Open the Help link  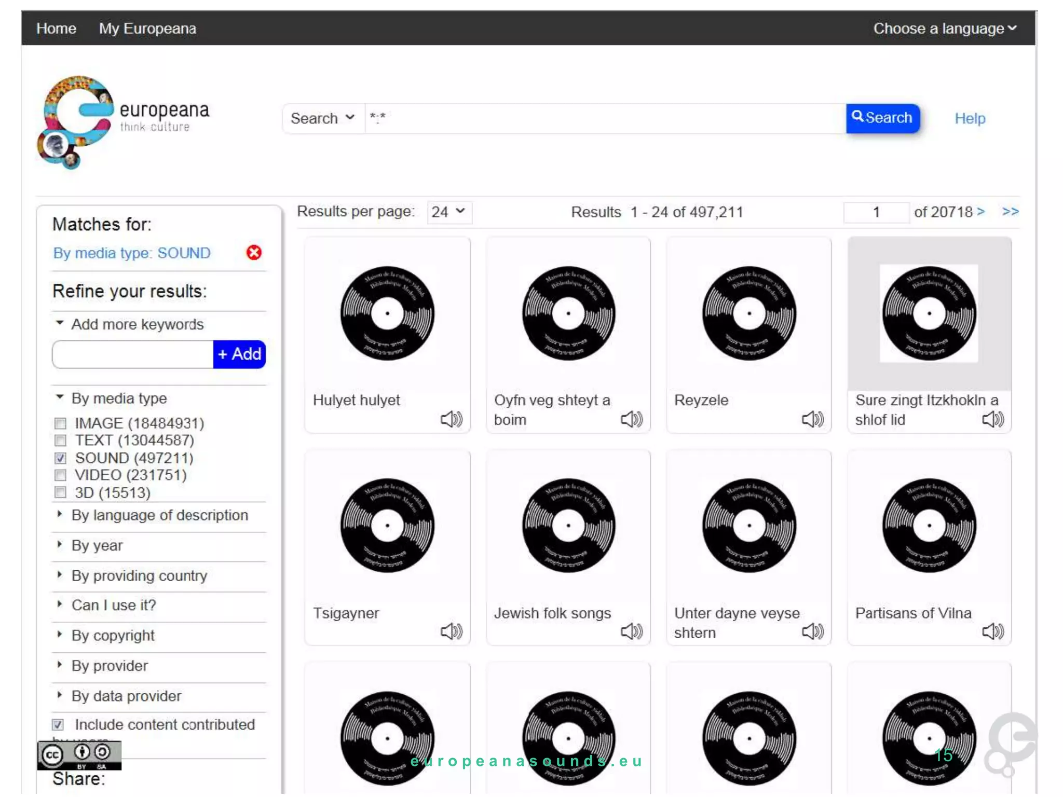(x=969, y=119)
